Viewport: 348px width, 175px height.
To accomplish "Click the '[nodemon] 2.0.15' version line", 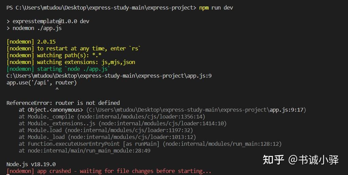I will (x=31, y=42).
